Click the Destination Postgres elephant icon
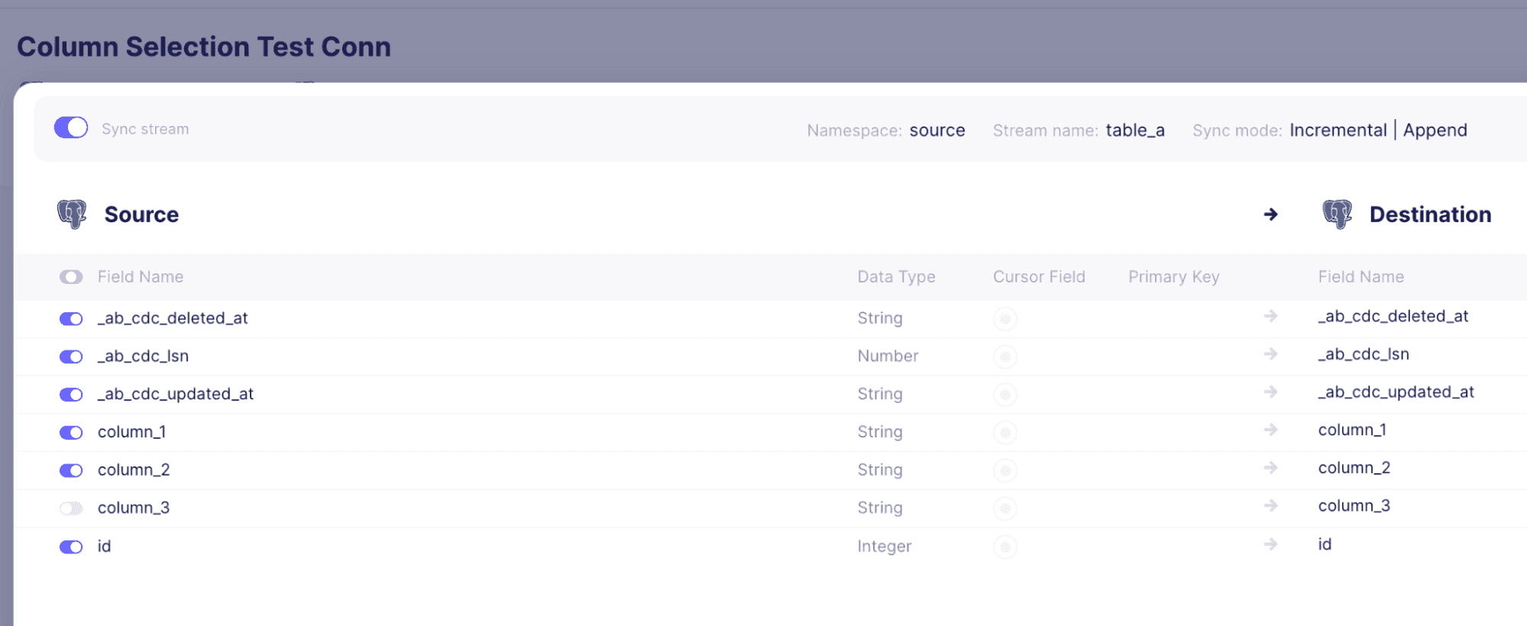This screenshot has width=1527, height=626. [x=1338, y=215]
